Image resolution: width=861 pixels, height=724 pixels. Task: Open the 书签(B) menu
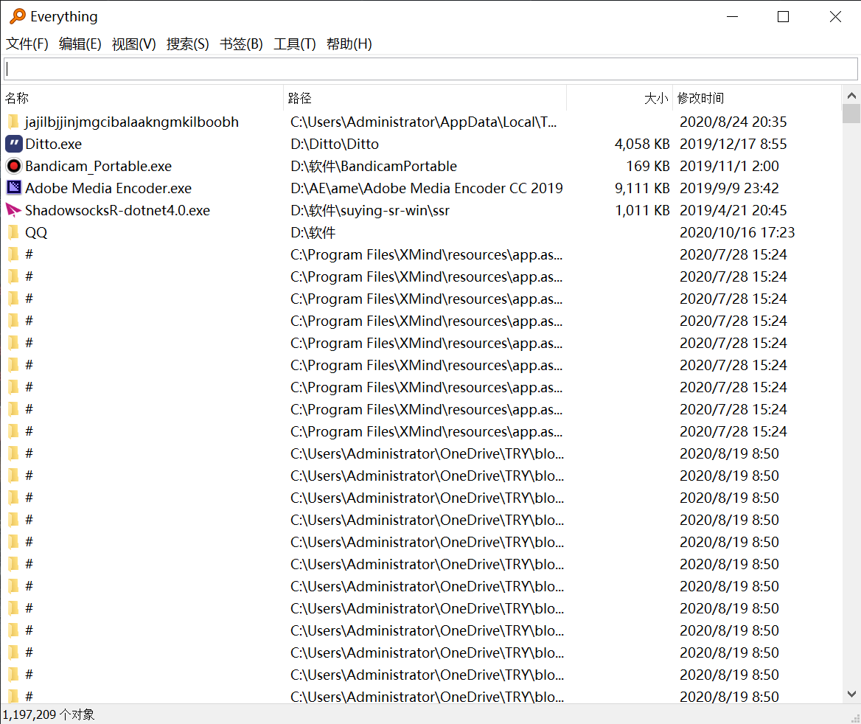pos(241,44)
